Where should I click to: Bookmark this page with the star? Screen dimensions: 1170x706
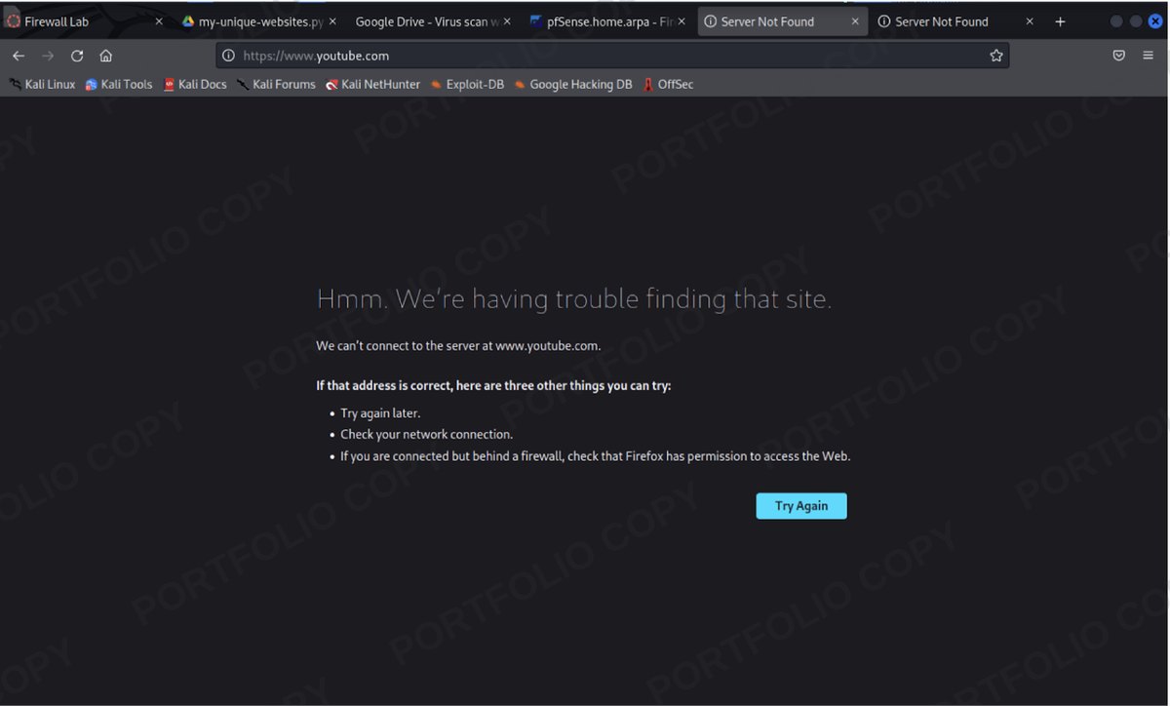[x=995, y=56]
